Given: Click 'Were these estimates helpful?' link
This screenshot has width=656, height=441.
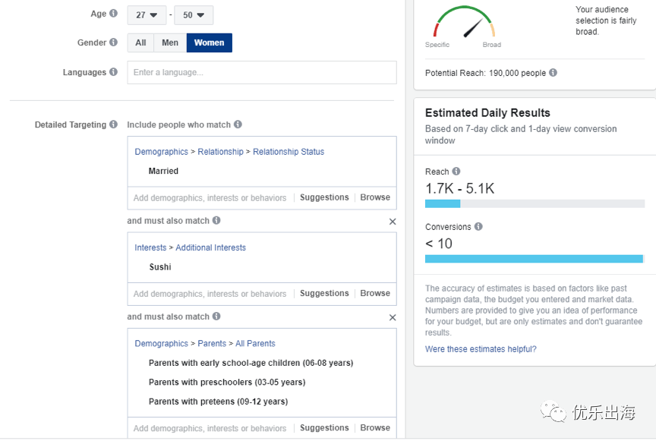Looking at the screenshot, I should 481,349.
